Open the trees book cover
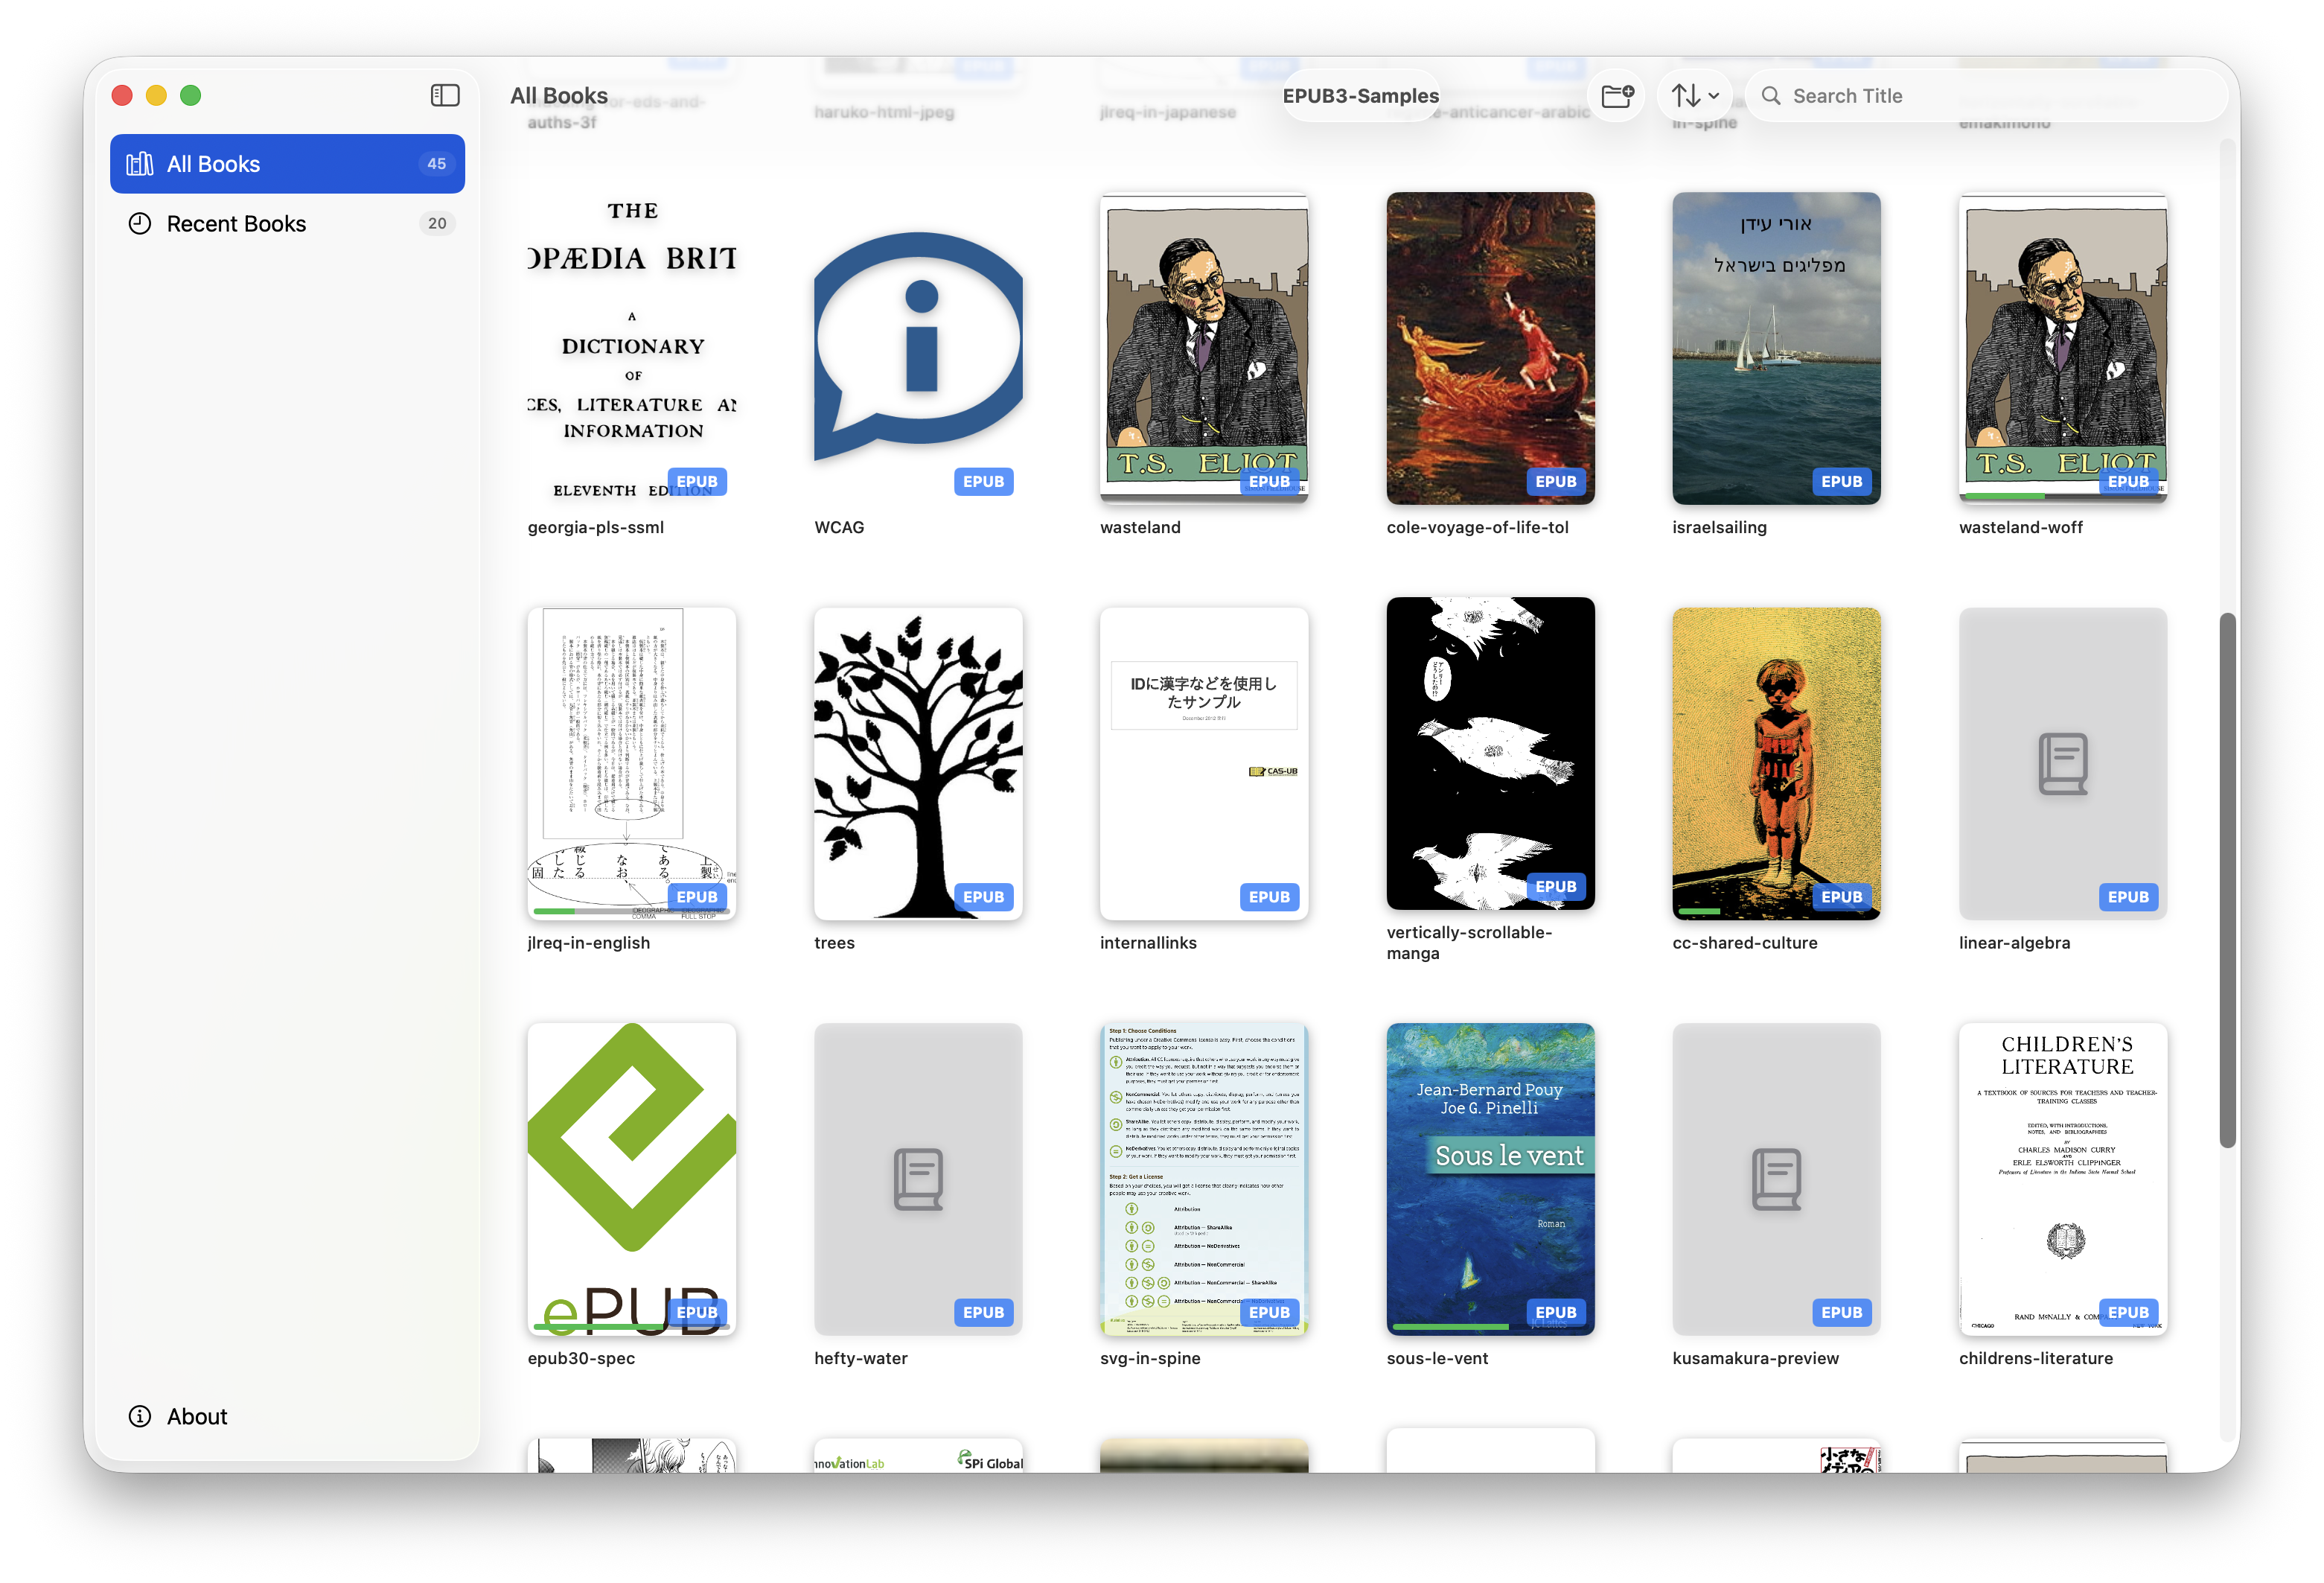The width and height of the screenshot is (2324, 1583). pos(917,764)
